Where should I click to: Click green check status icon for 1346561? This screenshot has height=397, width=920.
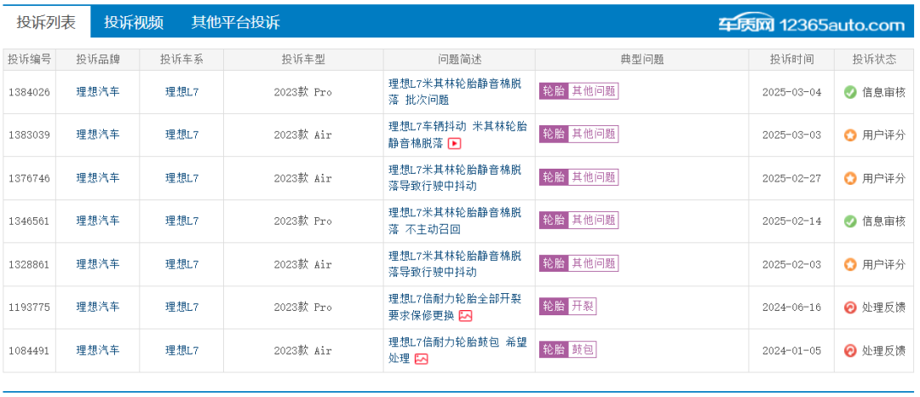coord(850,222)
